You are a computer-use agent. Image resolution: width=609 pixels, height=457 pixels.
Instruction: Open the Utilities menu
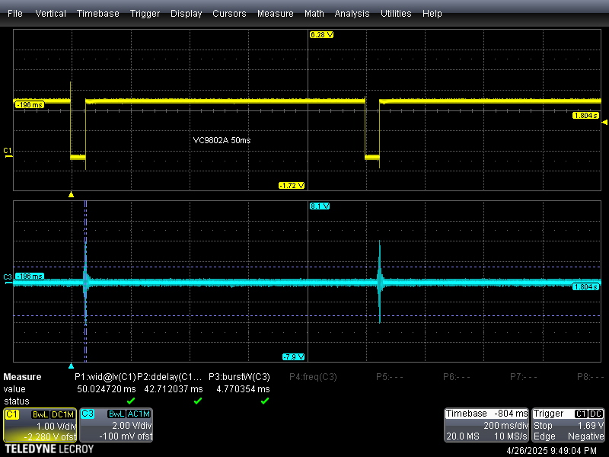click(396, 14)
